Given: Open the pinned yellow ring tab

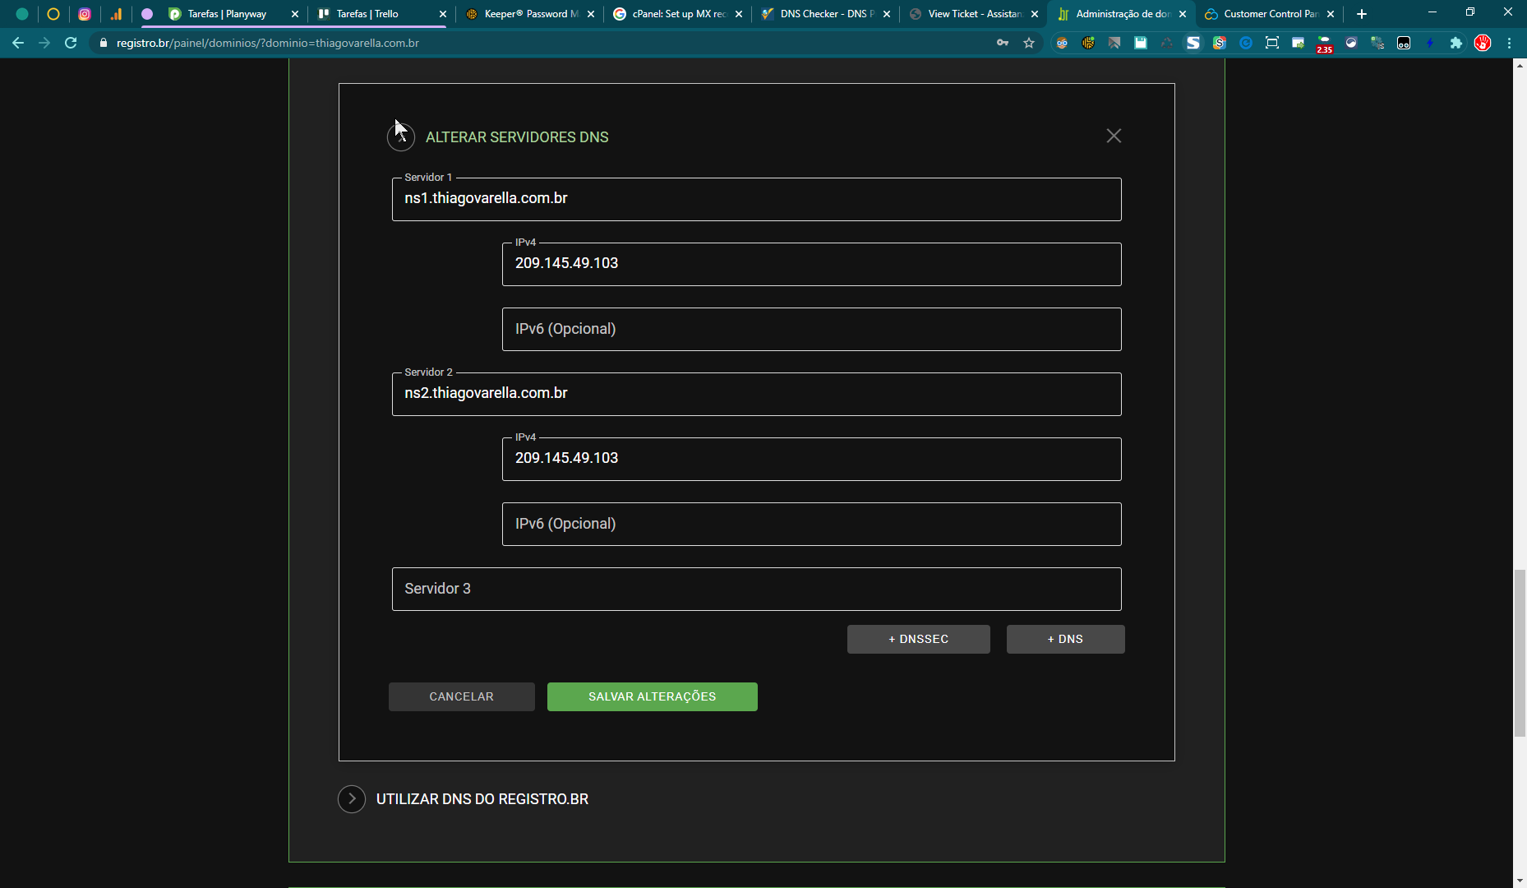Looking at the screenshot, I should (x=53, y=14).
